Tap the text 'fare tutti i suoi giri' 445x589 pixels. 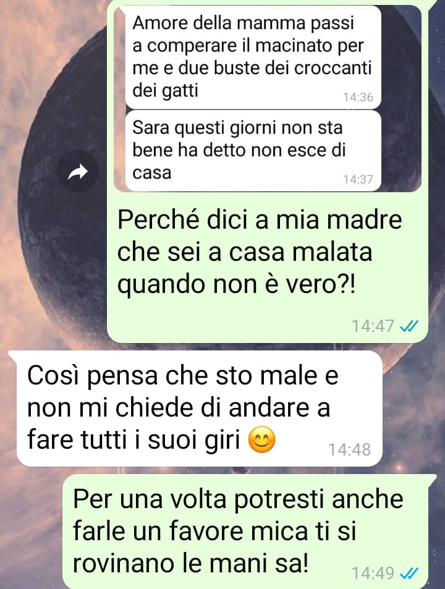tap(133, 439)
